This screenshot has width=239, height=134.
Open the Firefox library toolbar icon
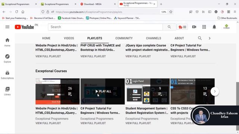point(203,12)
